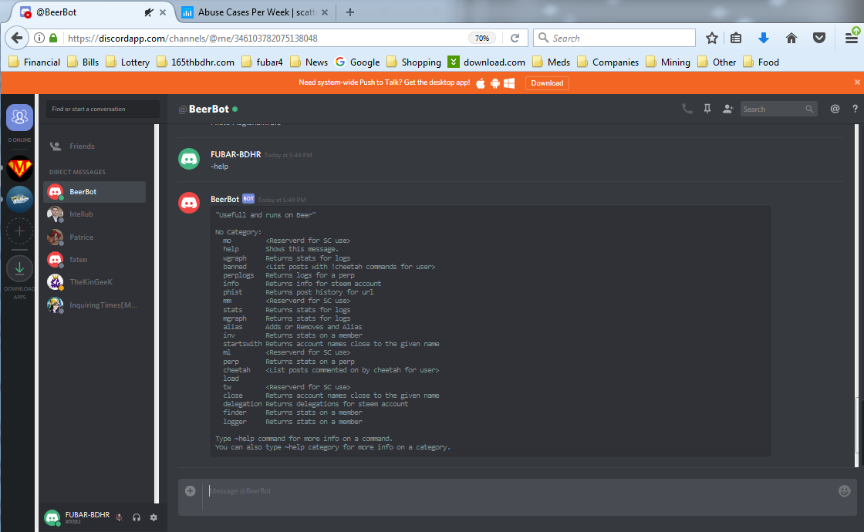Open Discord help question mark
864x532 pixels.
855,109
